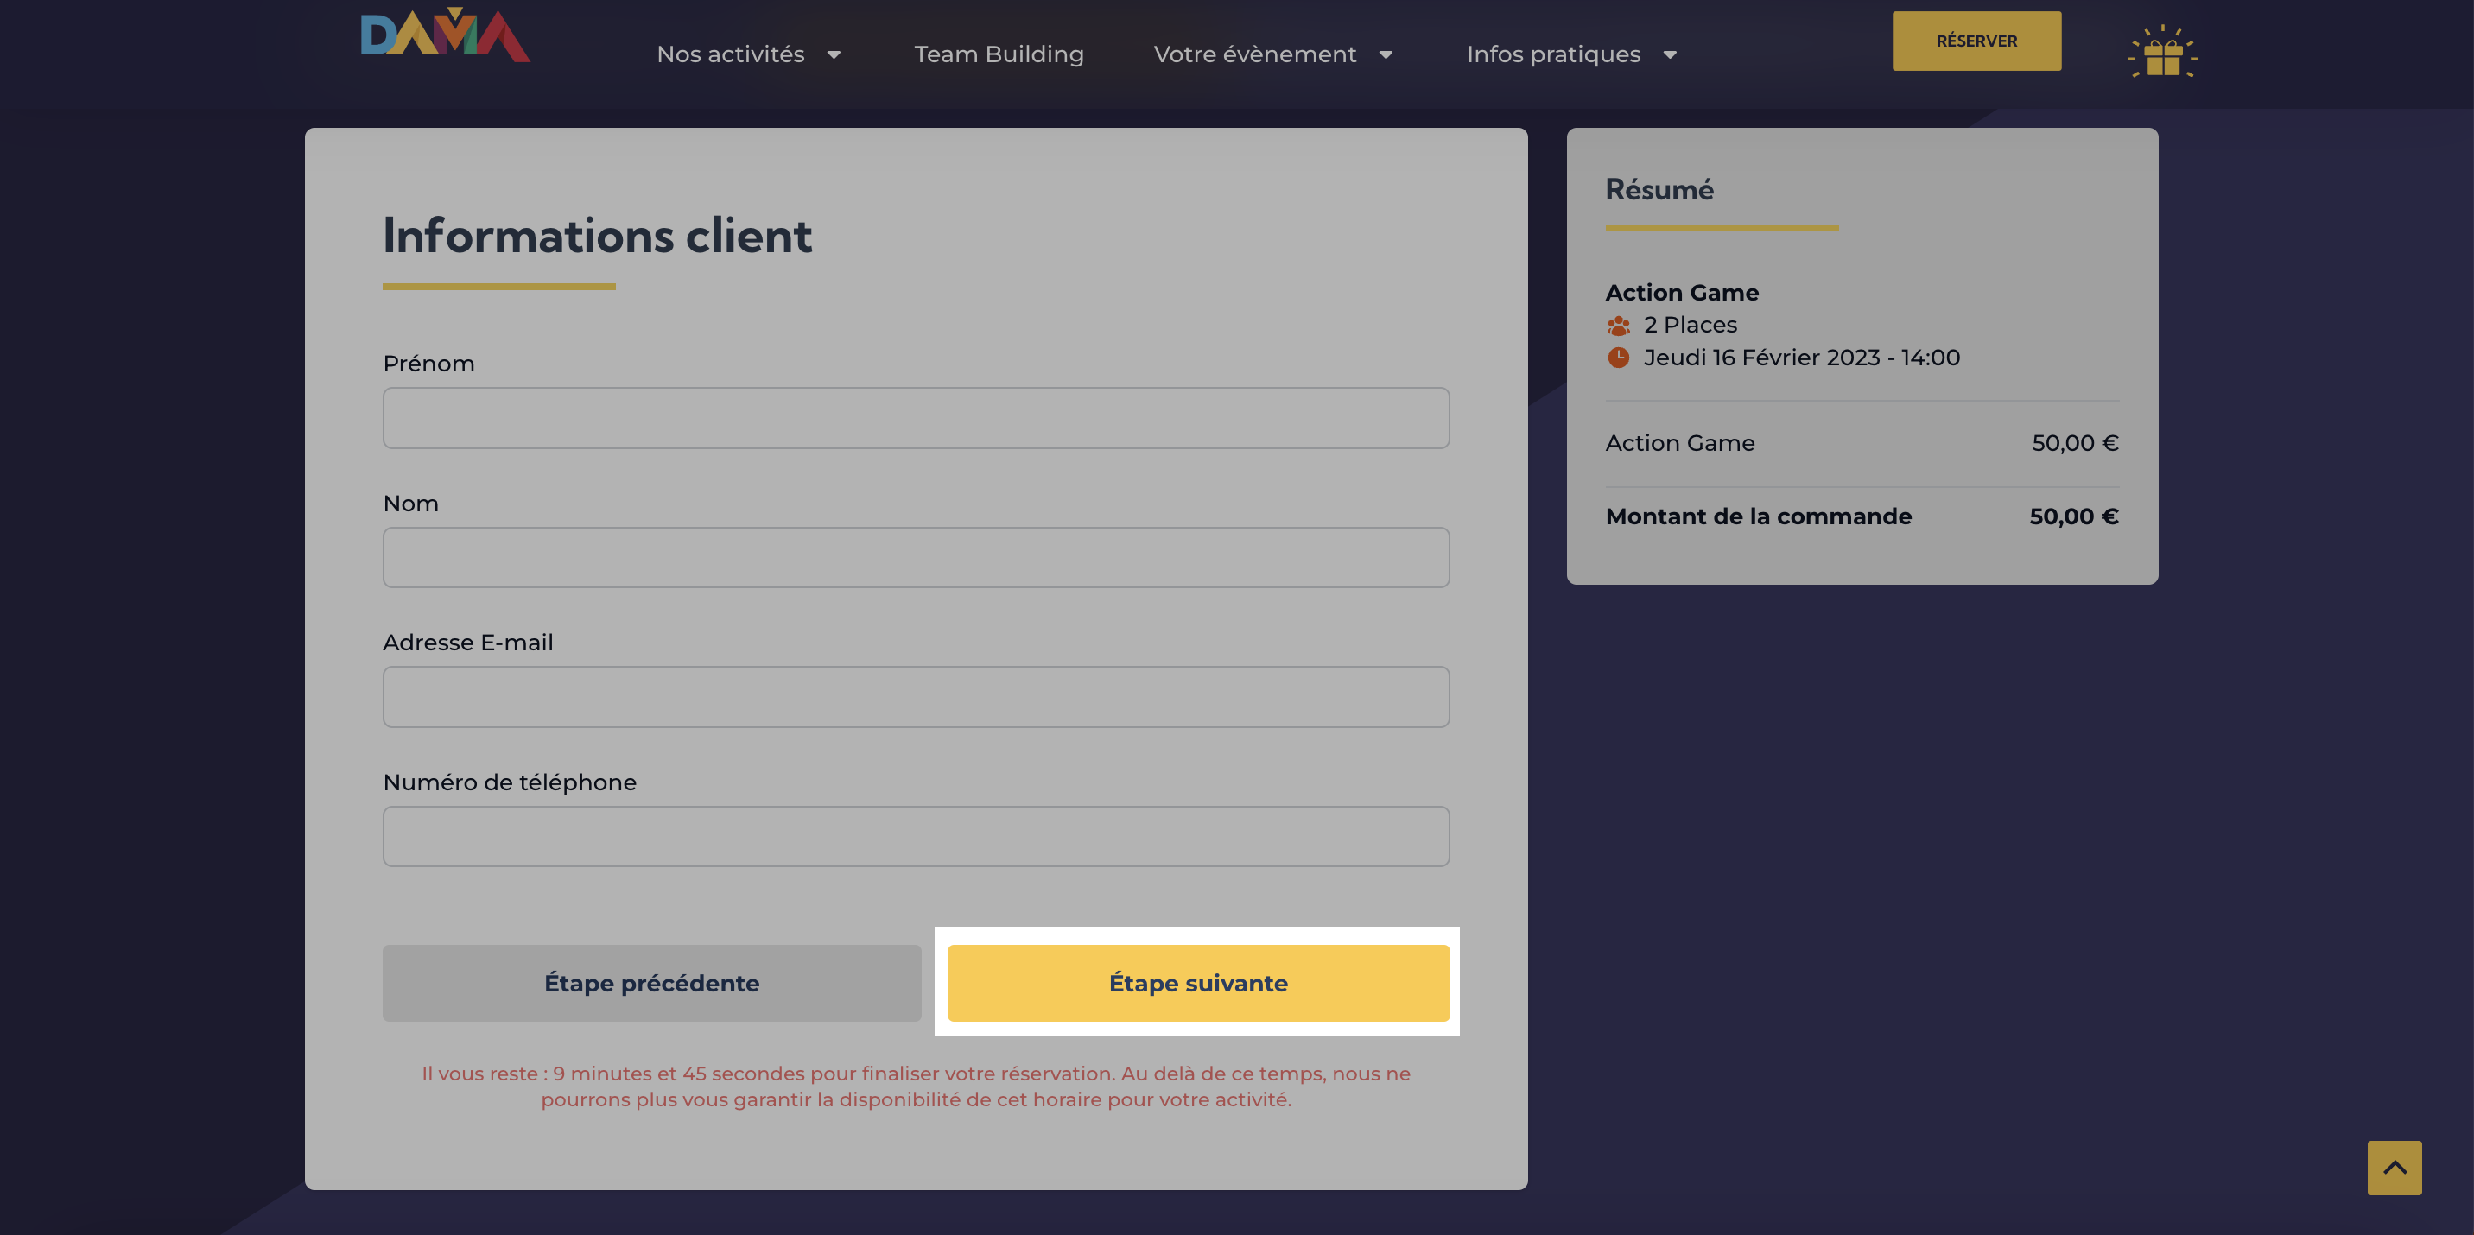The width and height of the screenshot is (2474, 1235).
Task: Focus the Nom input field
Action: [916, 557]
